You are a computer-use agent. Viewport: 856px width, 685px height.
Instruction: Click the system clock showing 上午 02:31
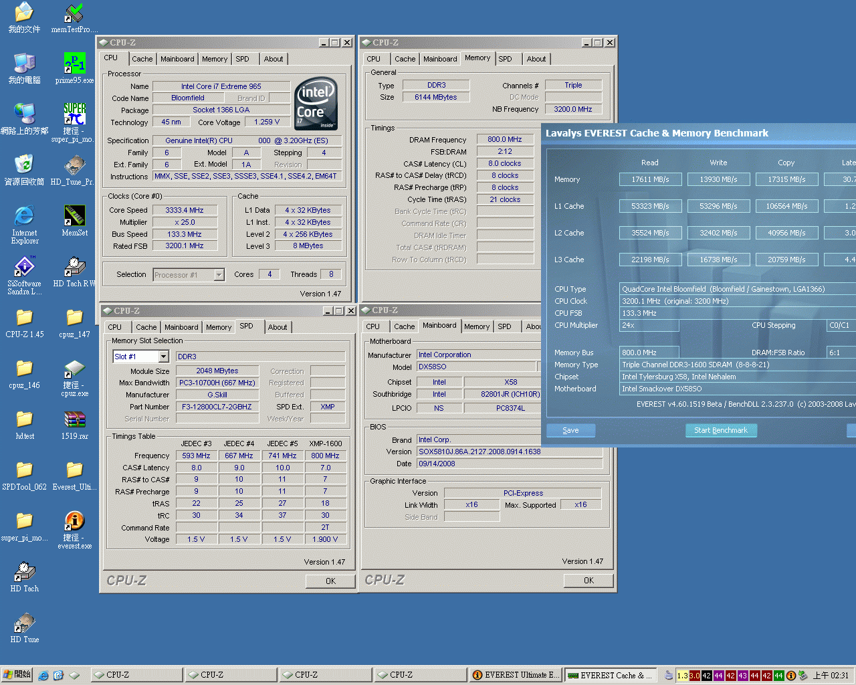pyautogui.click(x=831, y=676)
